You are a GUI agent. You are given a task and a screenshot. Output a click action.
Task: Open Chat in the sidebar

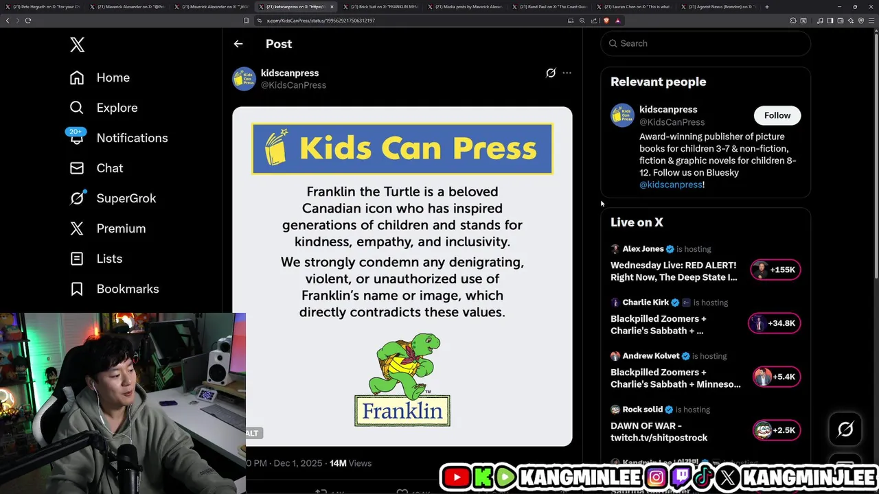tap(96, 168)
